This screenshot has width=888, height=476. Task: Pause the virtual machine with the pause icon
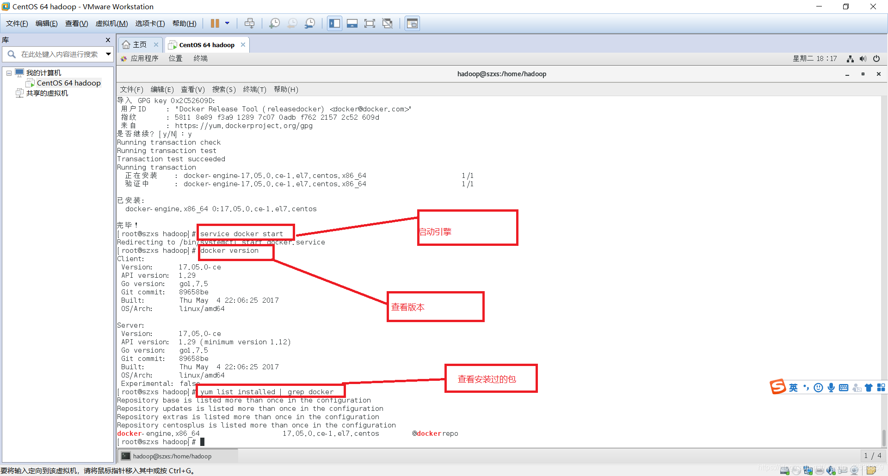215,23
